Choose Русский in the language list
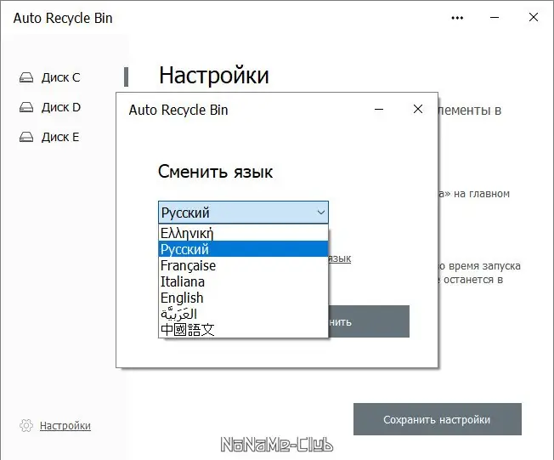This screenshot has width=554, height=460. tap(243, 249)
